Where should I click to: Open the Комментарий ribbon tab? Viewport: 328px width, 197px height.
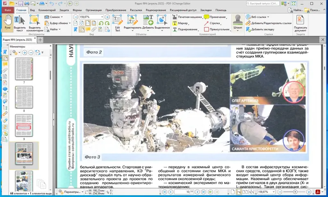[47, 9]
